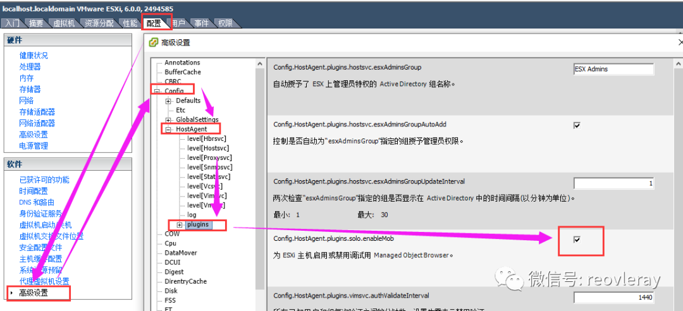This screenshot has width=683, height=311.
Task: Select level[Hostsvc] in the tree
Action: click(x=208, y=148)
